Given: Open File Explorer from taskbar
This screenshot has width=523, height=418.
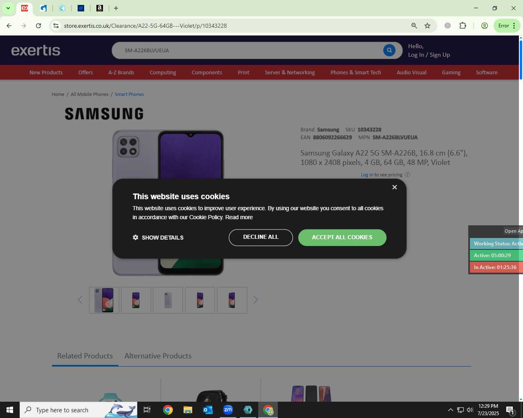Looking at the screenshot, I should click(x=188, y=410).
